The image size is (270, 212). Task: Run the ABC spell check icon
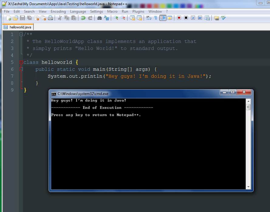(223, 18)
